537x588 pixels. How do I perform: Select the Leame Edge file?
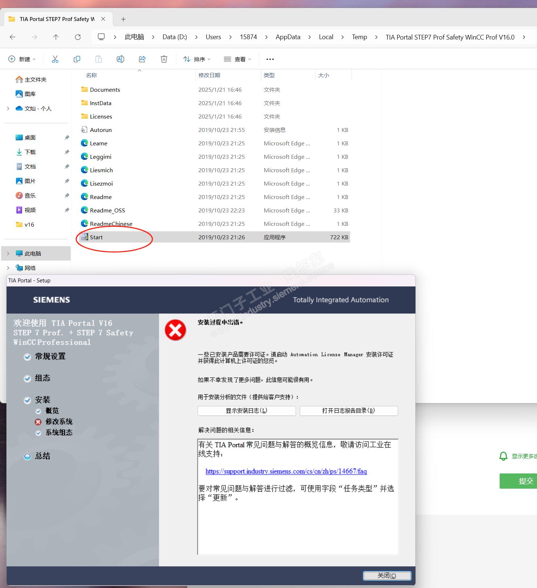point(214,143)
